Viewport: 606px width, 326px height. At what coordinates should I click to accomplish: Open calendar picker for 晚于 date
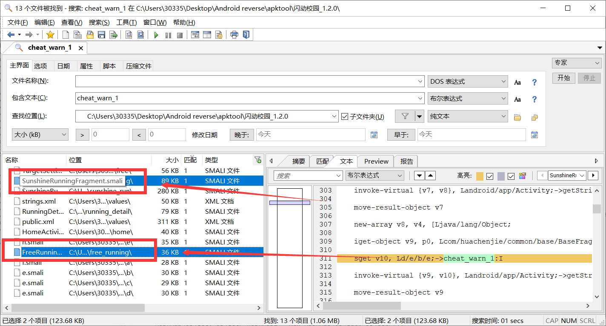(374, 135)
